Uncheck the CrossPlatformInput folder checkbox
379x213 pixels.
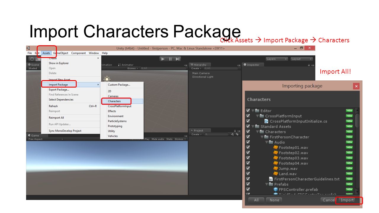click(x=248, y=116)
